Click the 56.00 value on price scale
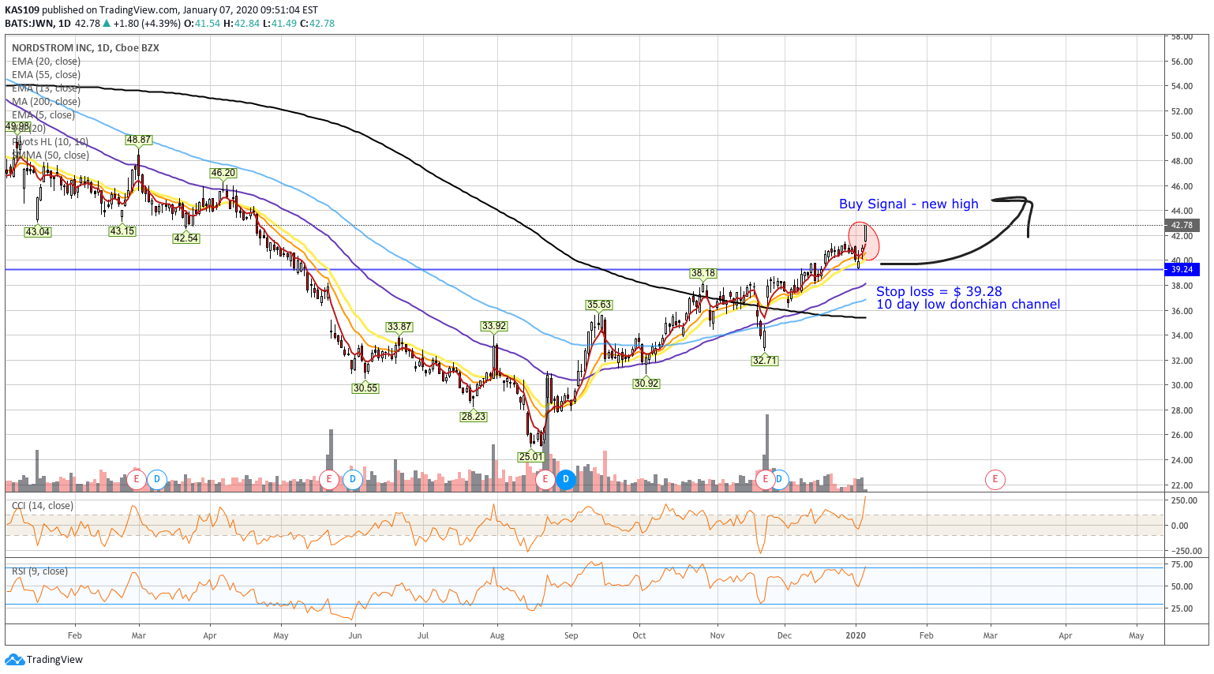 coord(1182,62)
